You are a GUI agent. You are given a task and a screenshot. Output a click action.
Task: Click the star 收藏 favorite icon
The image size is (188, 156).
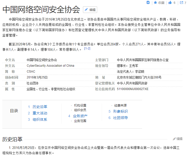point(156,3)
